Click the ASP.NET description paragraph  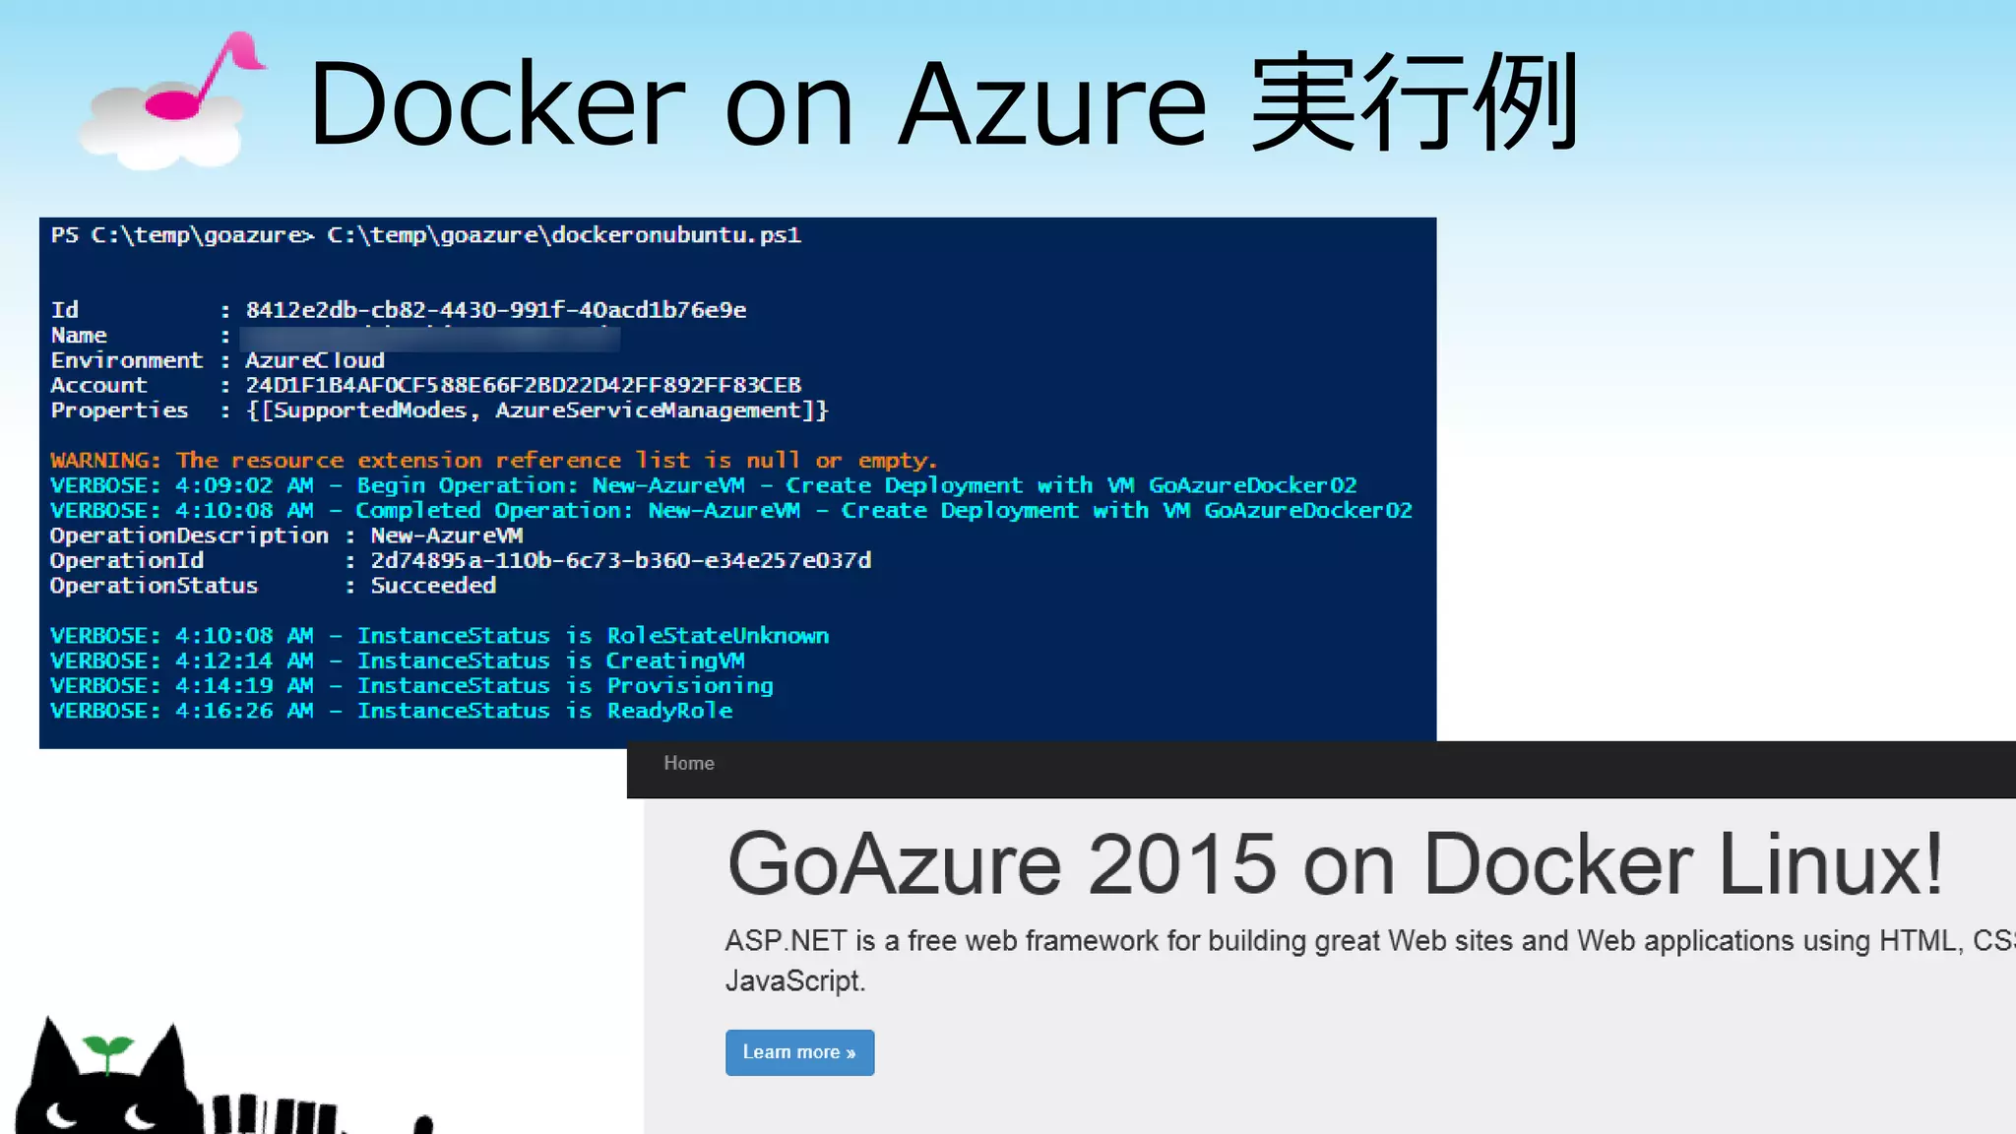[x=1370, y=960]
